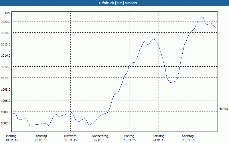Click the 'hPa' unit label

point(8,13)
